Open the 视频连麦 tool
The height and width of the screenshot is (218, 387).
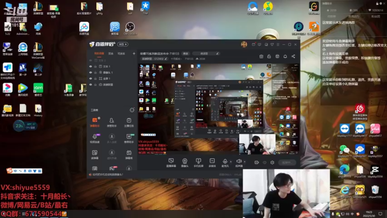(95, 139)
